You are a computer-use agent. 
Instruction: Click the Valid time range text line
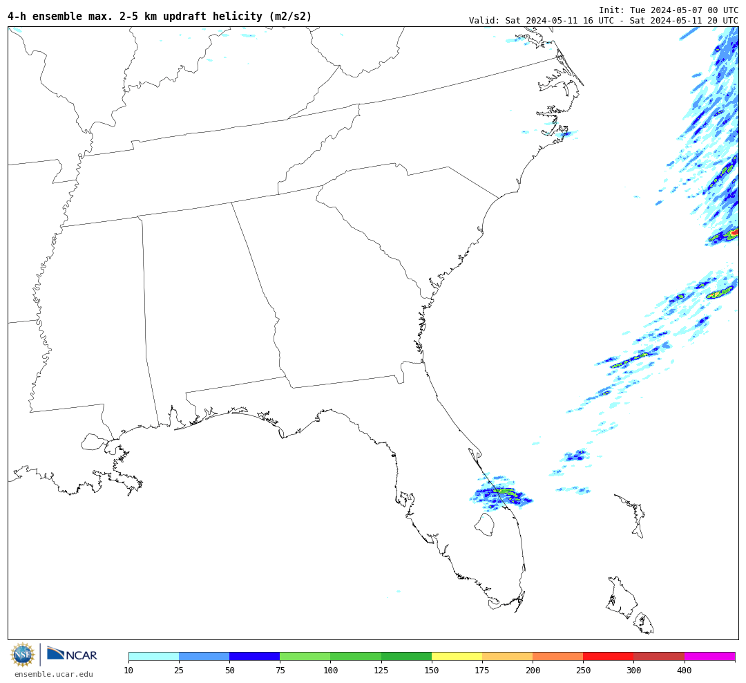(x=604, y=21)
